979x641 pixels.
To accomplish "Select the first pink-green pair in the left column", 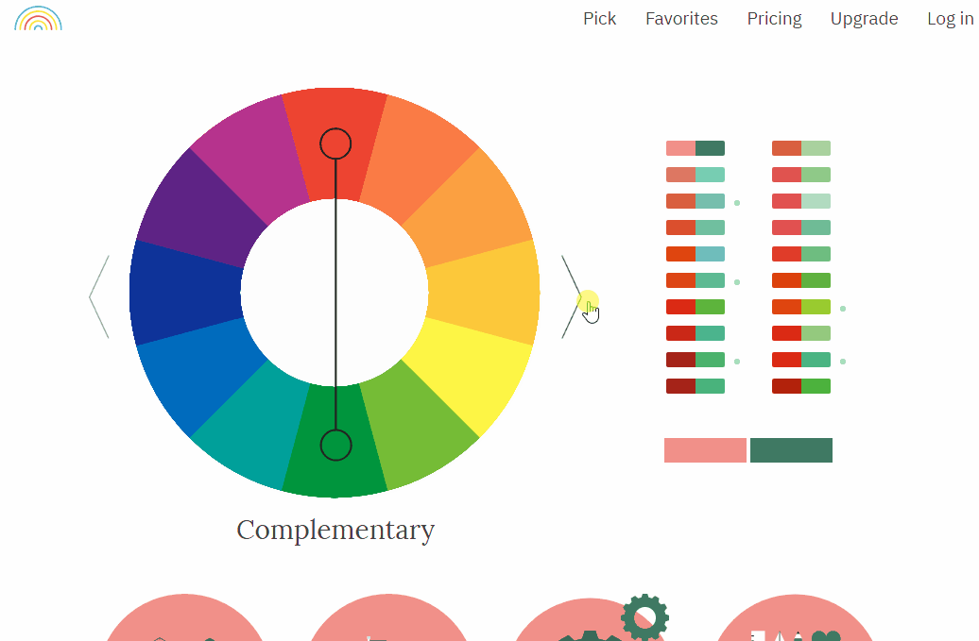I will click(695, 148).
